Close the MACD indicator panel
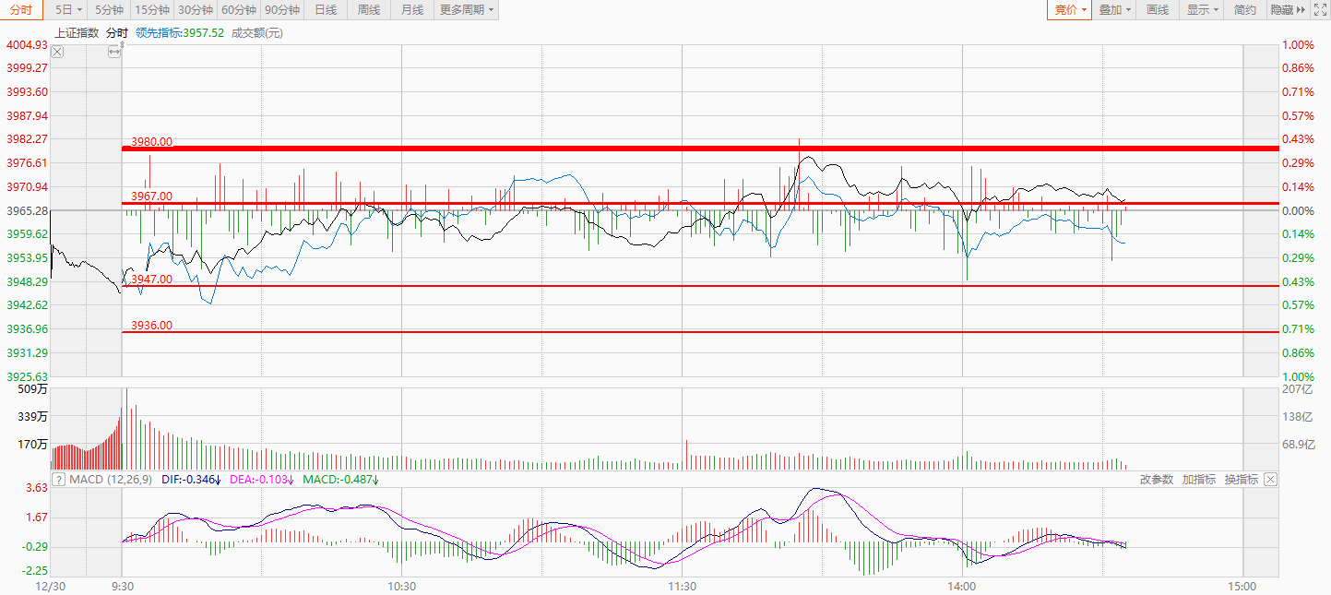This screenshot has height=595, width=1331. (1270, 479)
